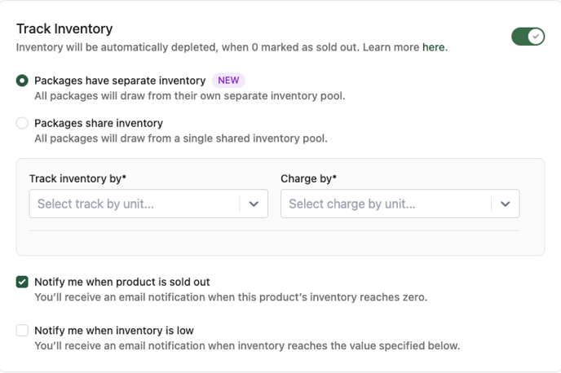Viewport: 561px width, 373px height.
Task: Choose Packages share inventory radio button
Action: [x=22, y=123]
